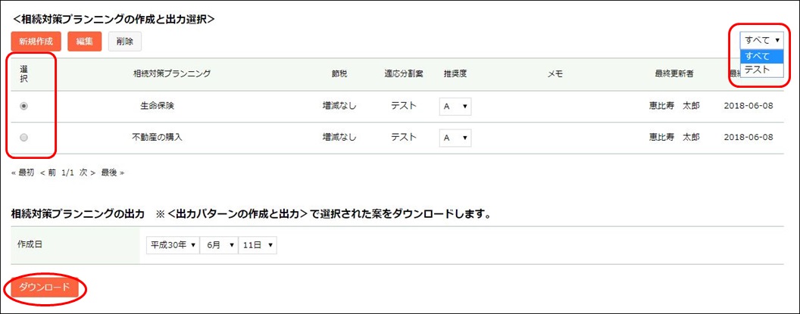Open the すべて filter dropdown
The height and width of the screenshot is (314, 800).
click(x=762, y=40)
